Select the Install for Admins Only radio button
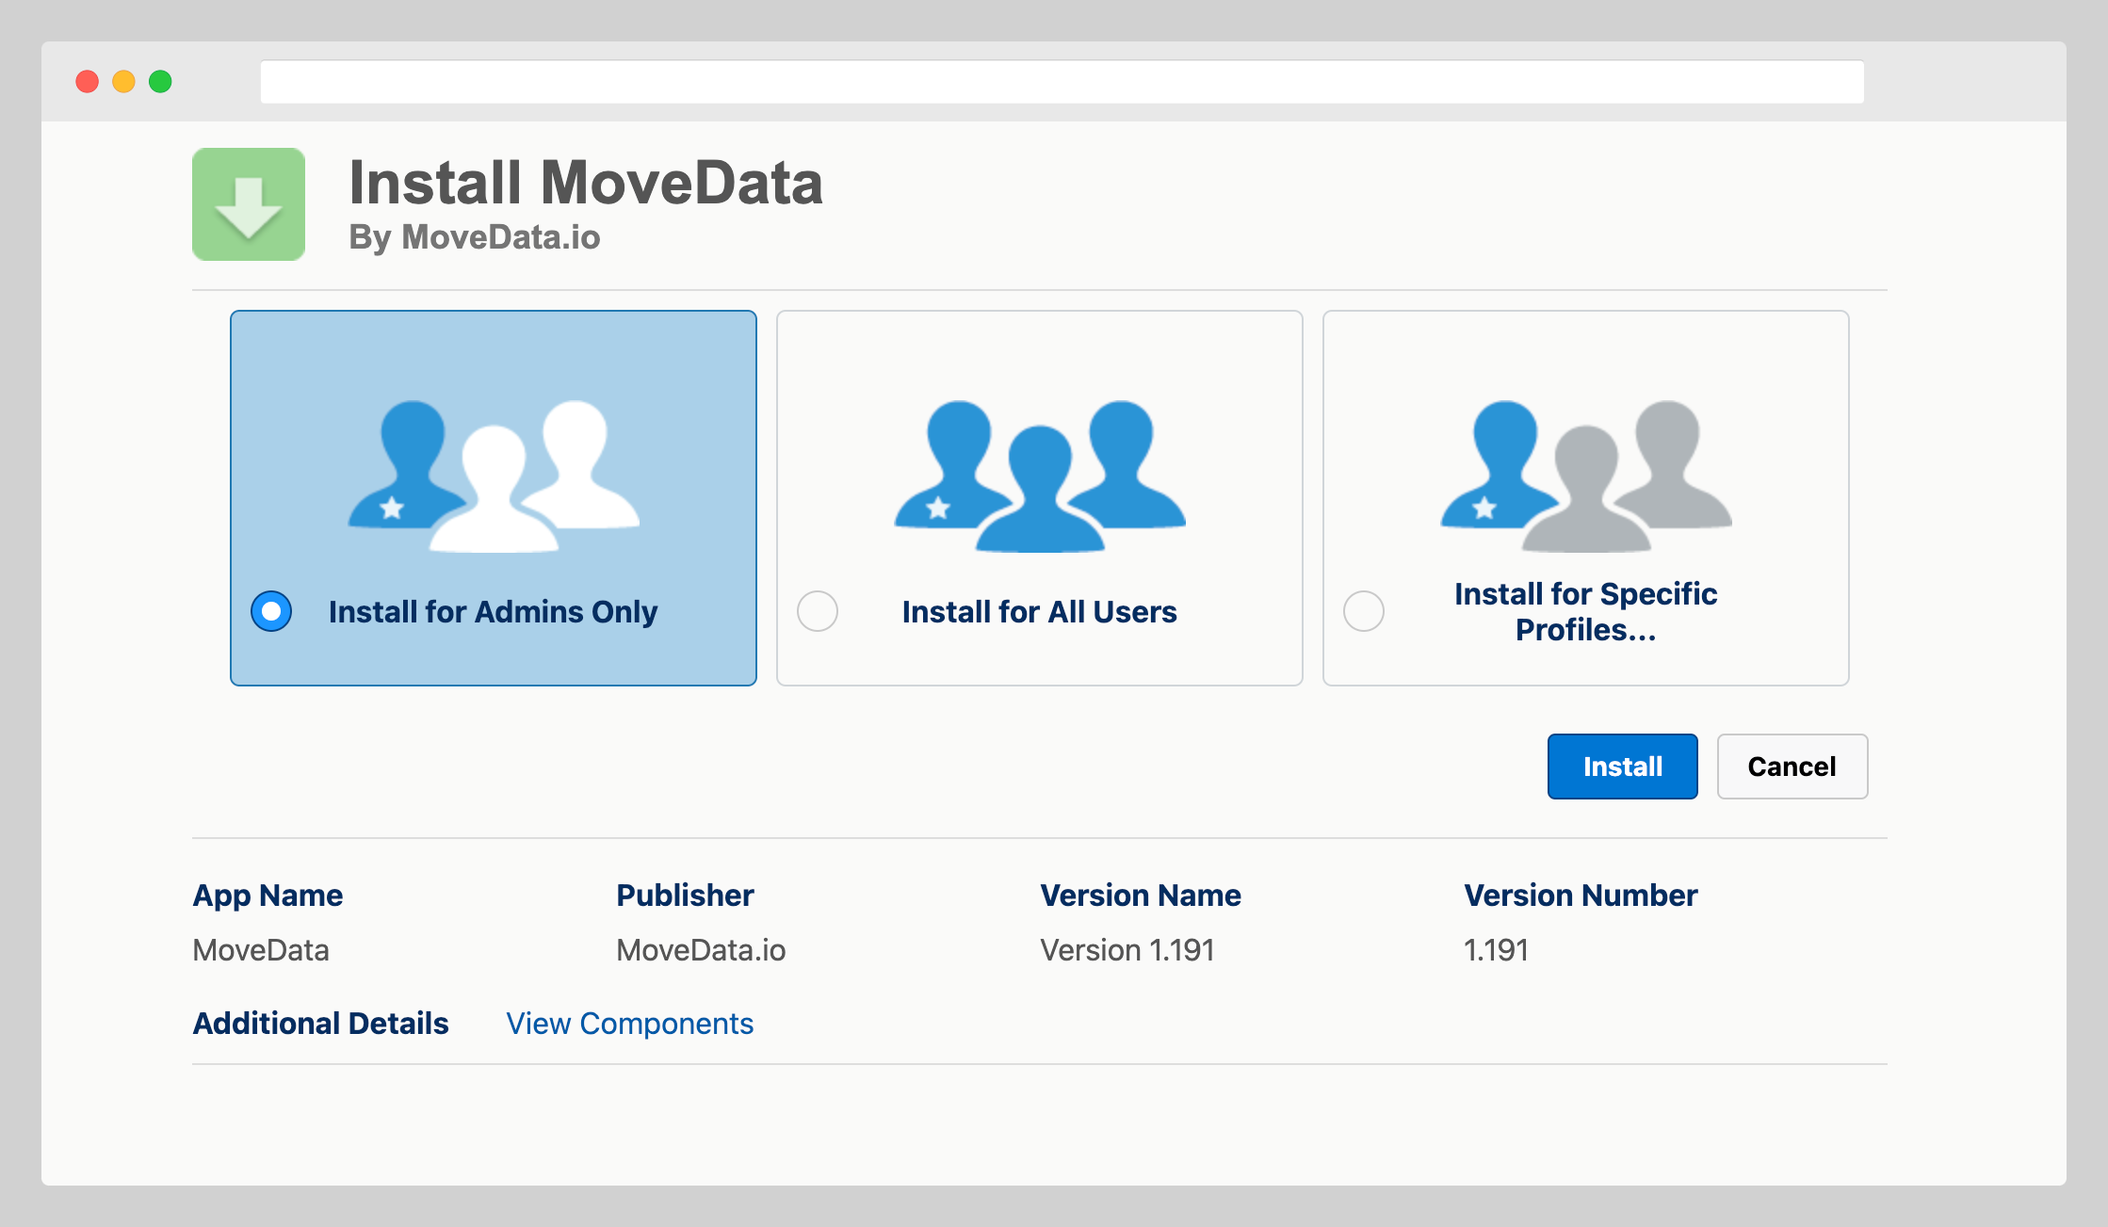The image size is (2108, 1227). [x=271, y=611]
